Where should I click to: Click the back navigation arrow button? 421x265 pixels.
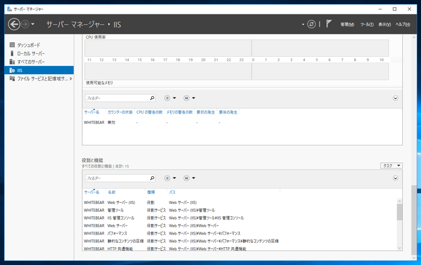(x=14, y=24)
